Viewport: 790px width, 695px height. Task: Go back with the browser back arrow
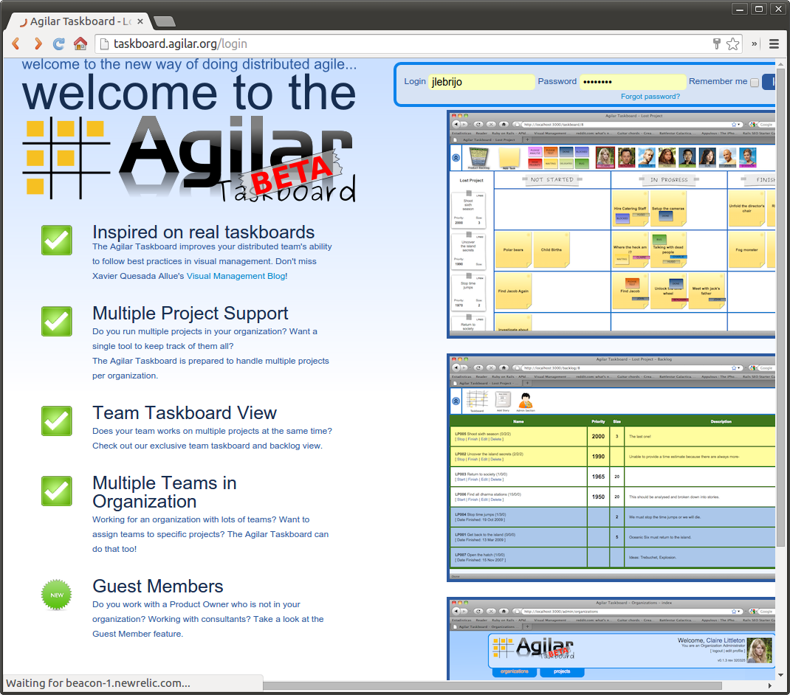(x=16, y=44)
